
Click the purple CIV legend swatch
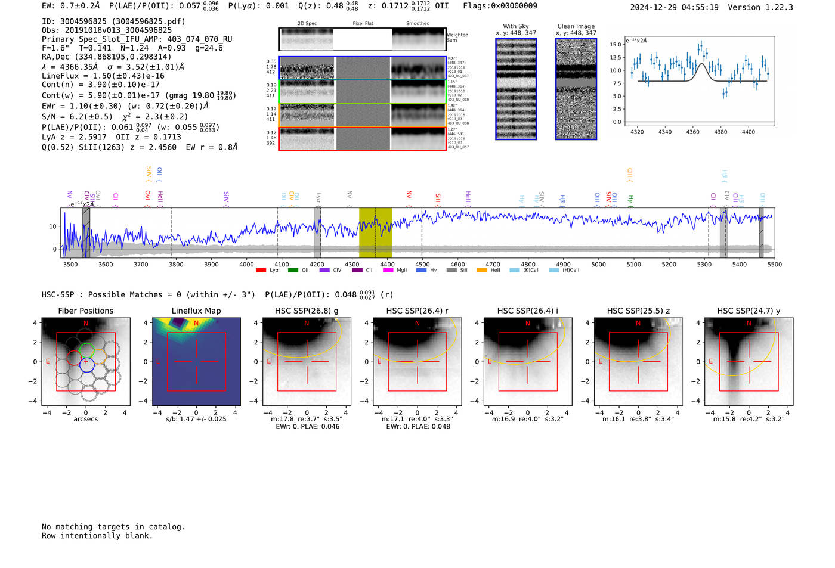click(324, 270)
